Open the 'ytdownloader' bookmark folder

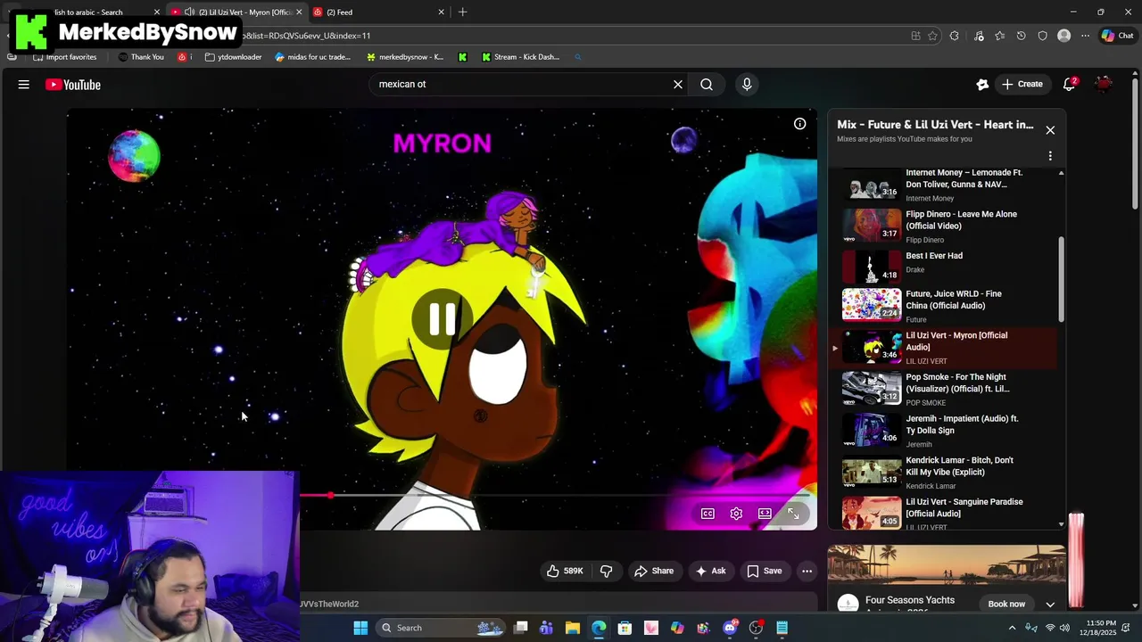click(x=233, y=57)
